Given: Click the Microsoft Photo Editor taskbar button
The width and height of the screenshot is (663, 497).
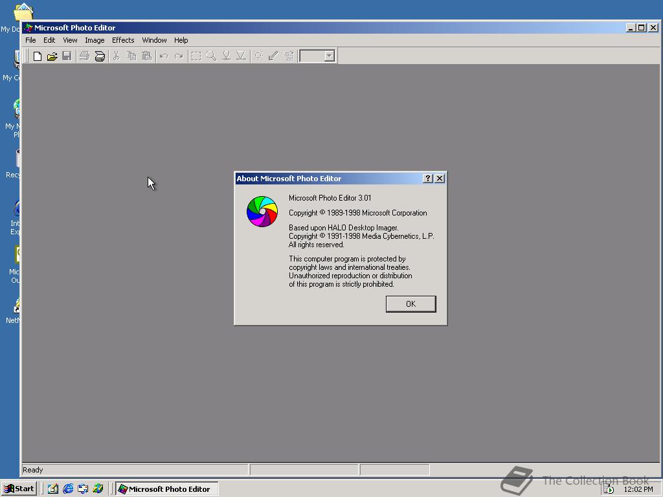Looking at the screenshot, I should tap(166, 489).
